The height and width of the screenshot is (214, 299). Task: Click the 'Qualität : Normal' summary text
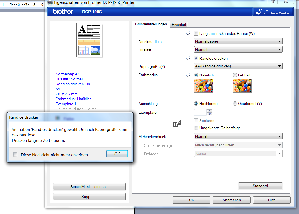point(69,79)
